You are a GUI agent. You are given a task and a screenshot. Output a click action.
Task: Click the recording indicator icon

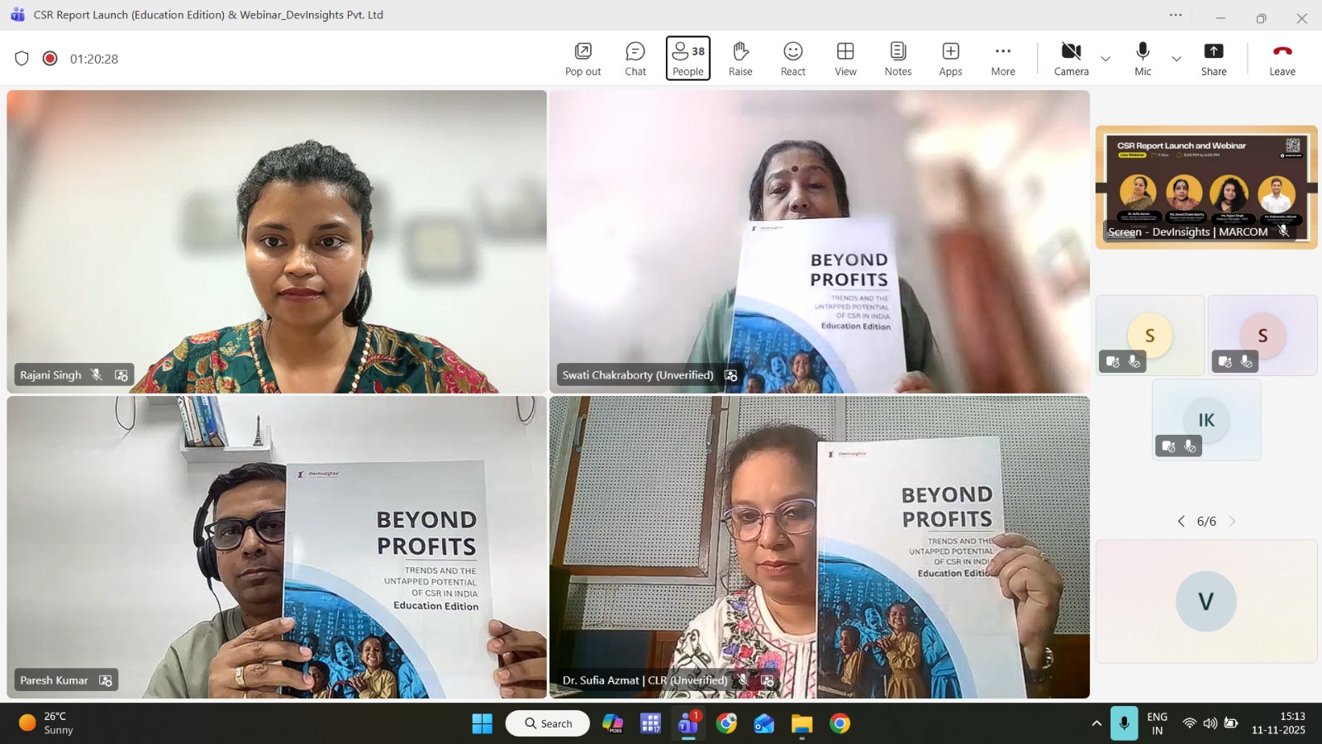point(50,59)
